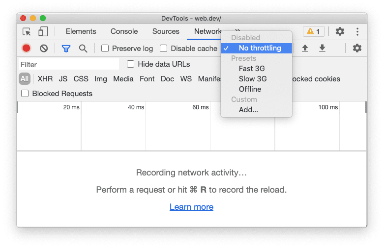Enable the Preserve log checkbox
This screenshot has height=248, width=384.
tap(105, 49)
